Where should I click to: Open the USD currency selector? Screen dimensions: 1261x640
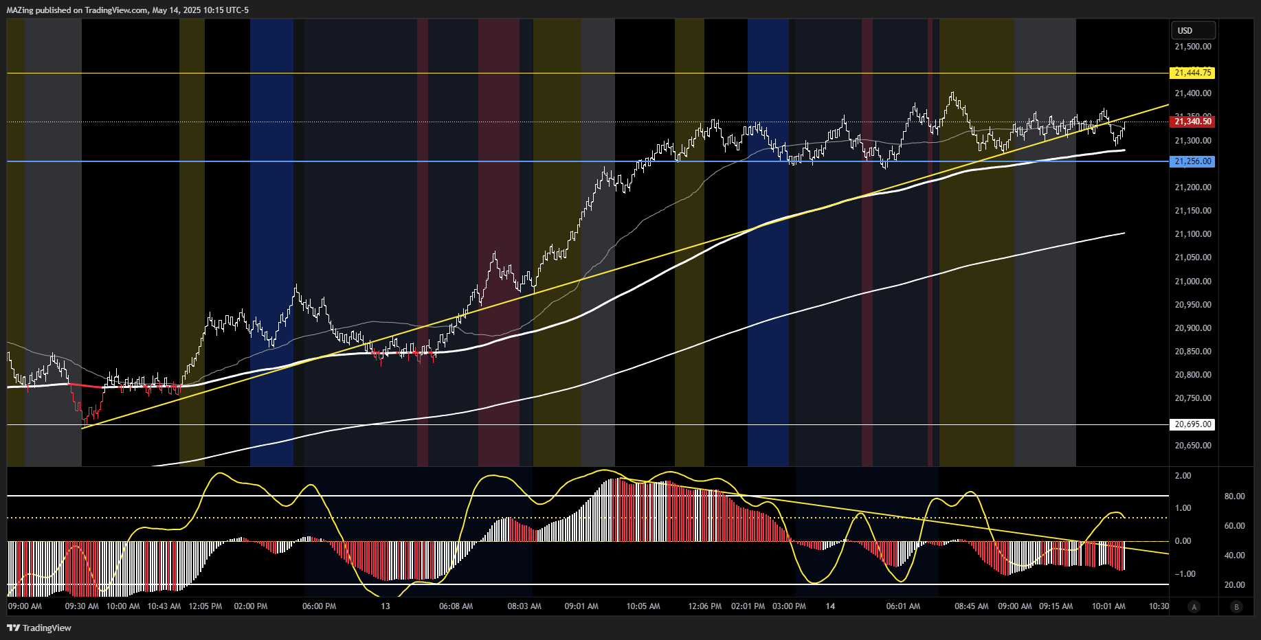(x=1193, y=30)
